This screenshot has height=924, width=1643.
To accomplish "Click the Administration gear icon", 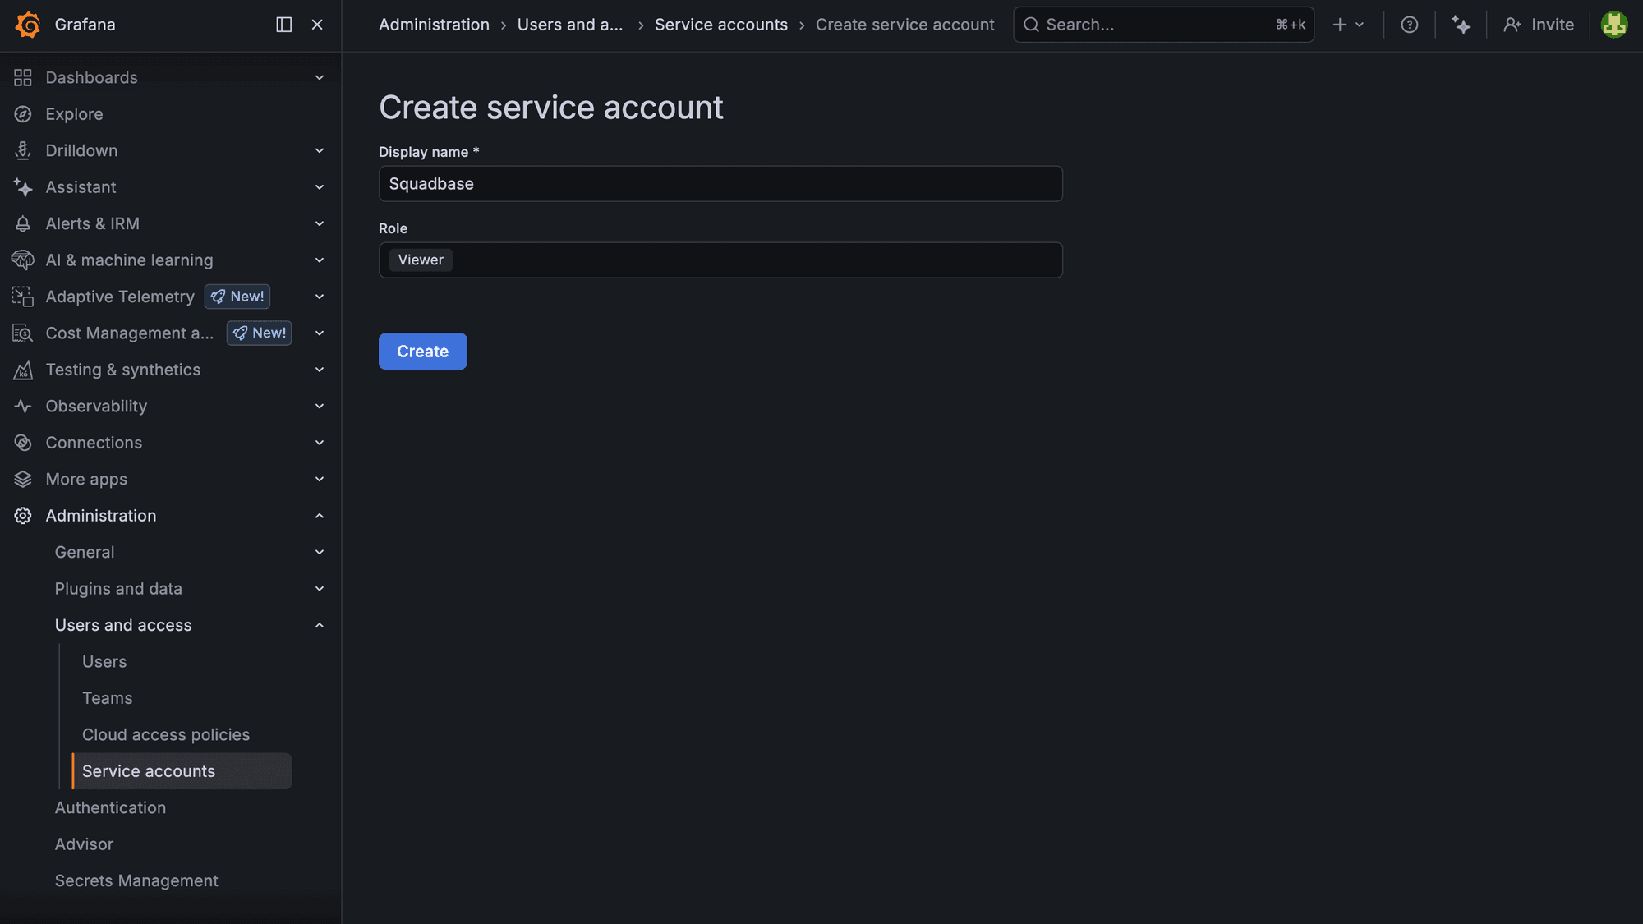I will point(23,516).
